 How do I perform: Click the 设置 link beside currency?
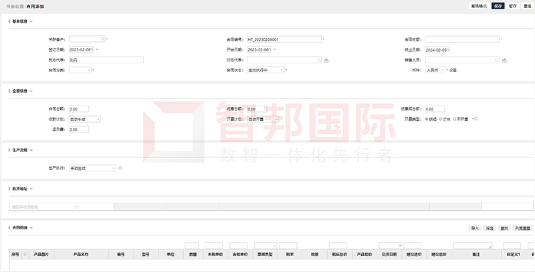453,70
